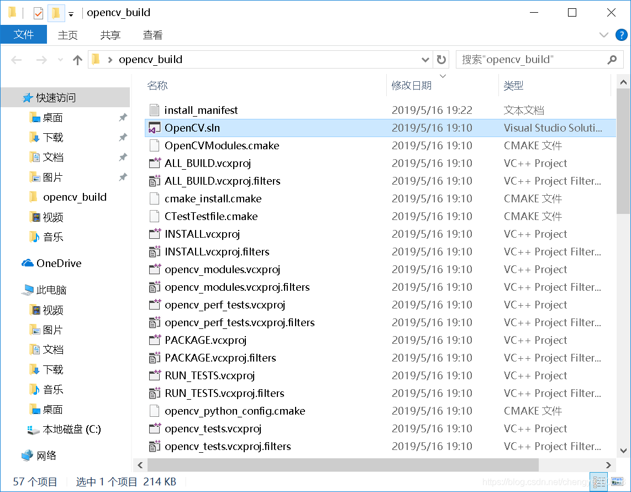Switch to the 查看 ribbon tab

pos(153,35)
